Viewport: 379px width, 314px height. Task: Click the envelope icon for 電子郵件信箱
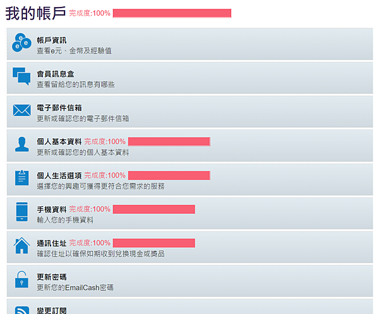(x=21, y=110)
